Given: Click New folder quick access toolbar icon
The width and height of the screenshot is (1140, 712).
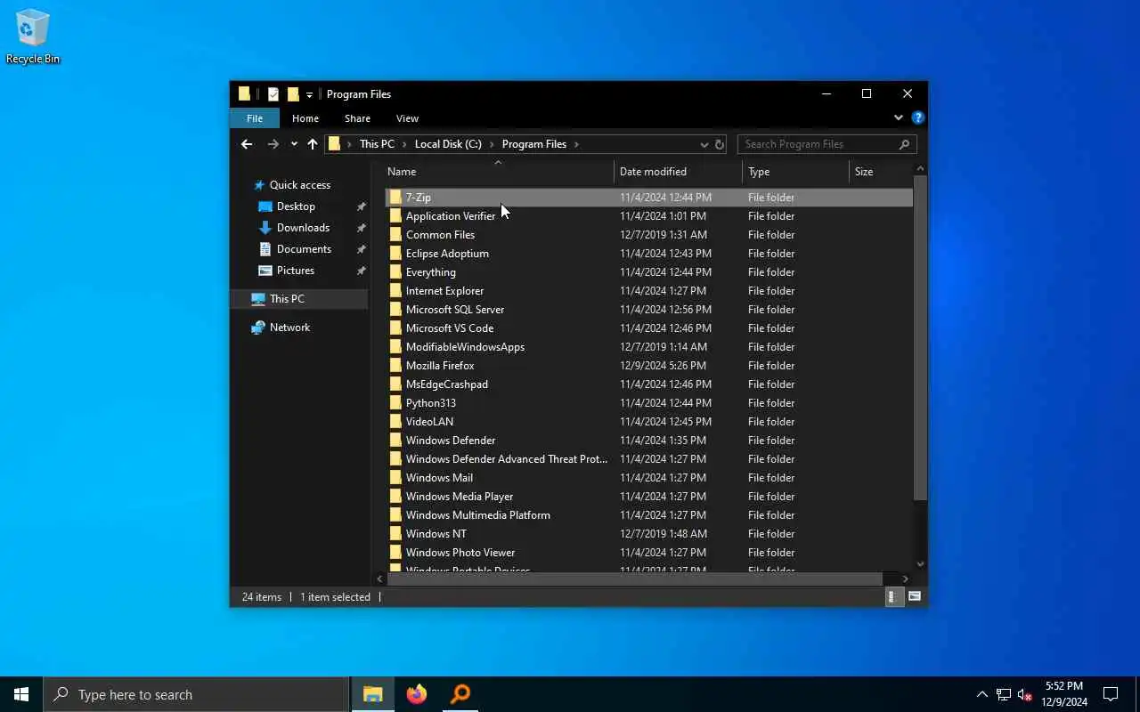Looking at the screenshot, I should click(x=292, y=94).
